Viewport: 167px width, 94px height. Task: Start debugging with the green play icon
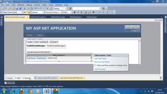[47, 9]
